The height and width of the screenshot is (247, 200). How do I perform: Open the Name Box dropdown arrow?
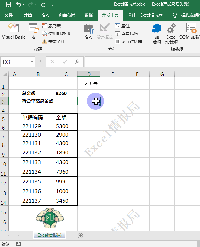32,62
